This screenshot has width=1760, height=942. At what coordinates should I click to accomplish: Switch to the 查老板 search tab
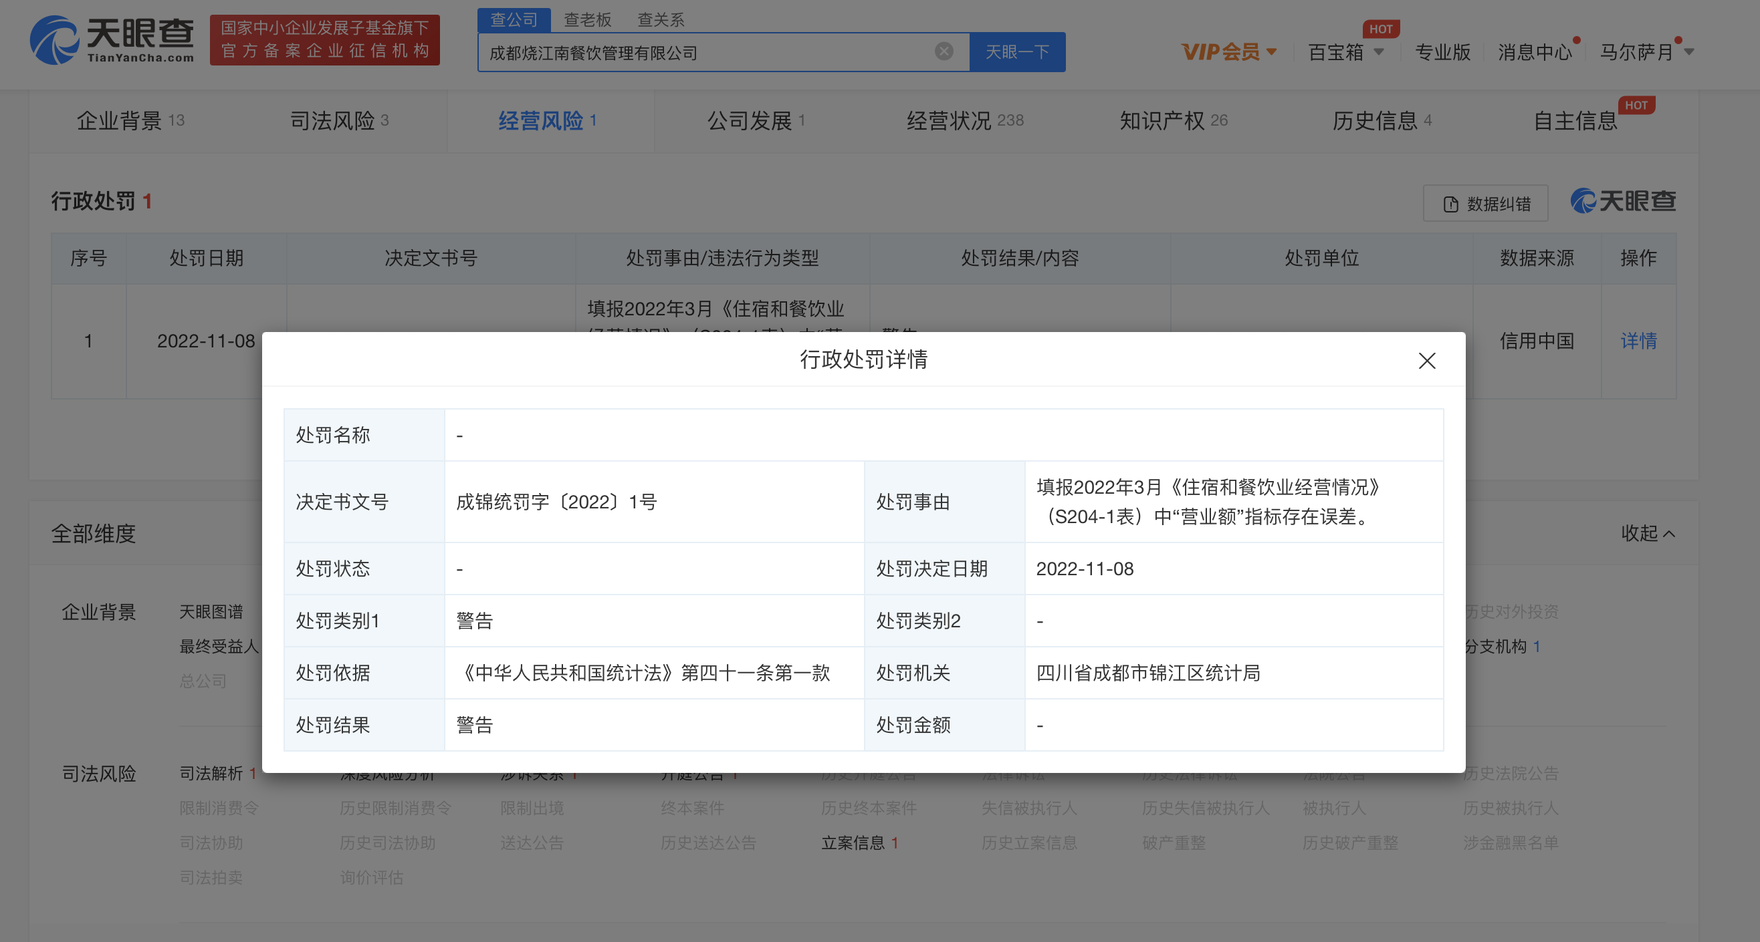pos(587,20)
